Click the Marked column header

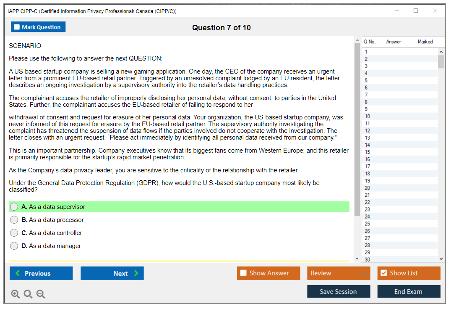(425, 42)
